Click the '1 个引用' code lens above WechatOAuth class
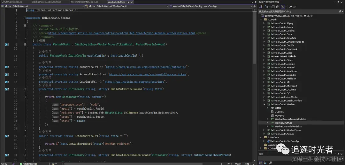 (x=39, y=40)
